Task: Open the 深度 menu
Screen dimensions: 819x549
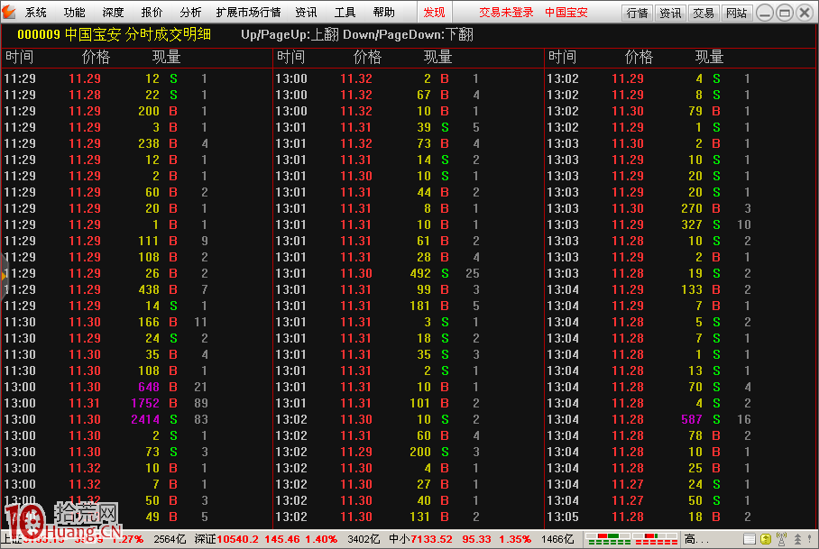Action: [x=113, y=13]
